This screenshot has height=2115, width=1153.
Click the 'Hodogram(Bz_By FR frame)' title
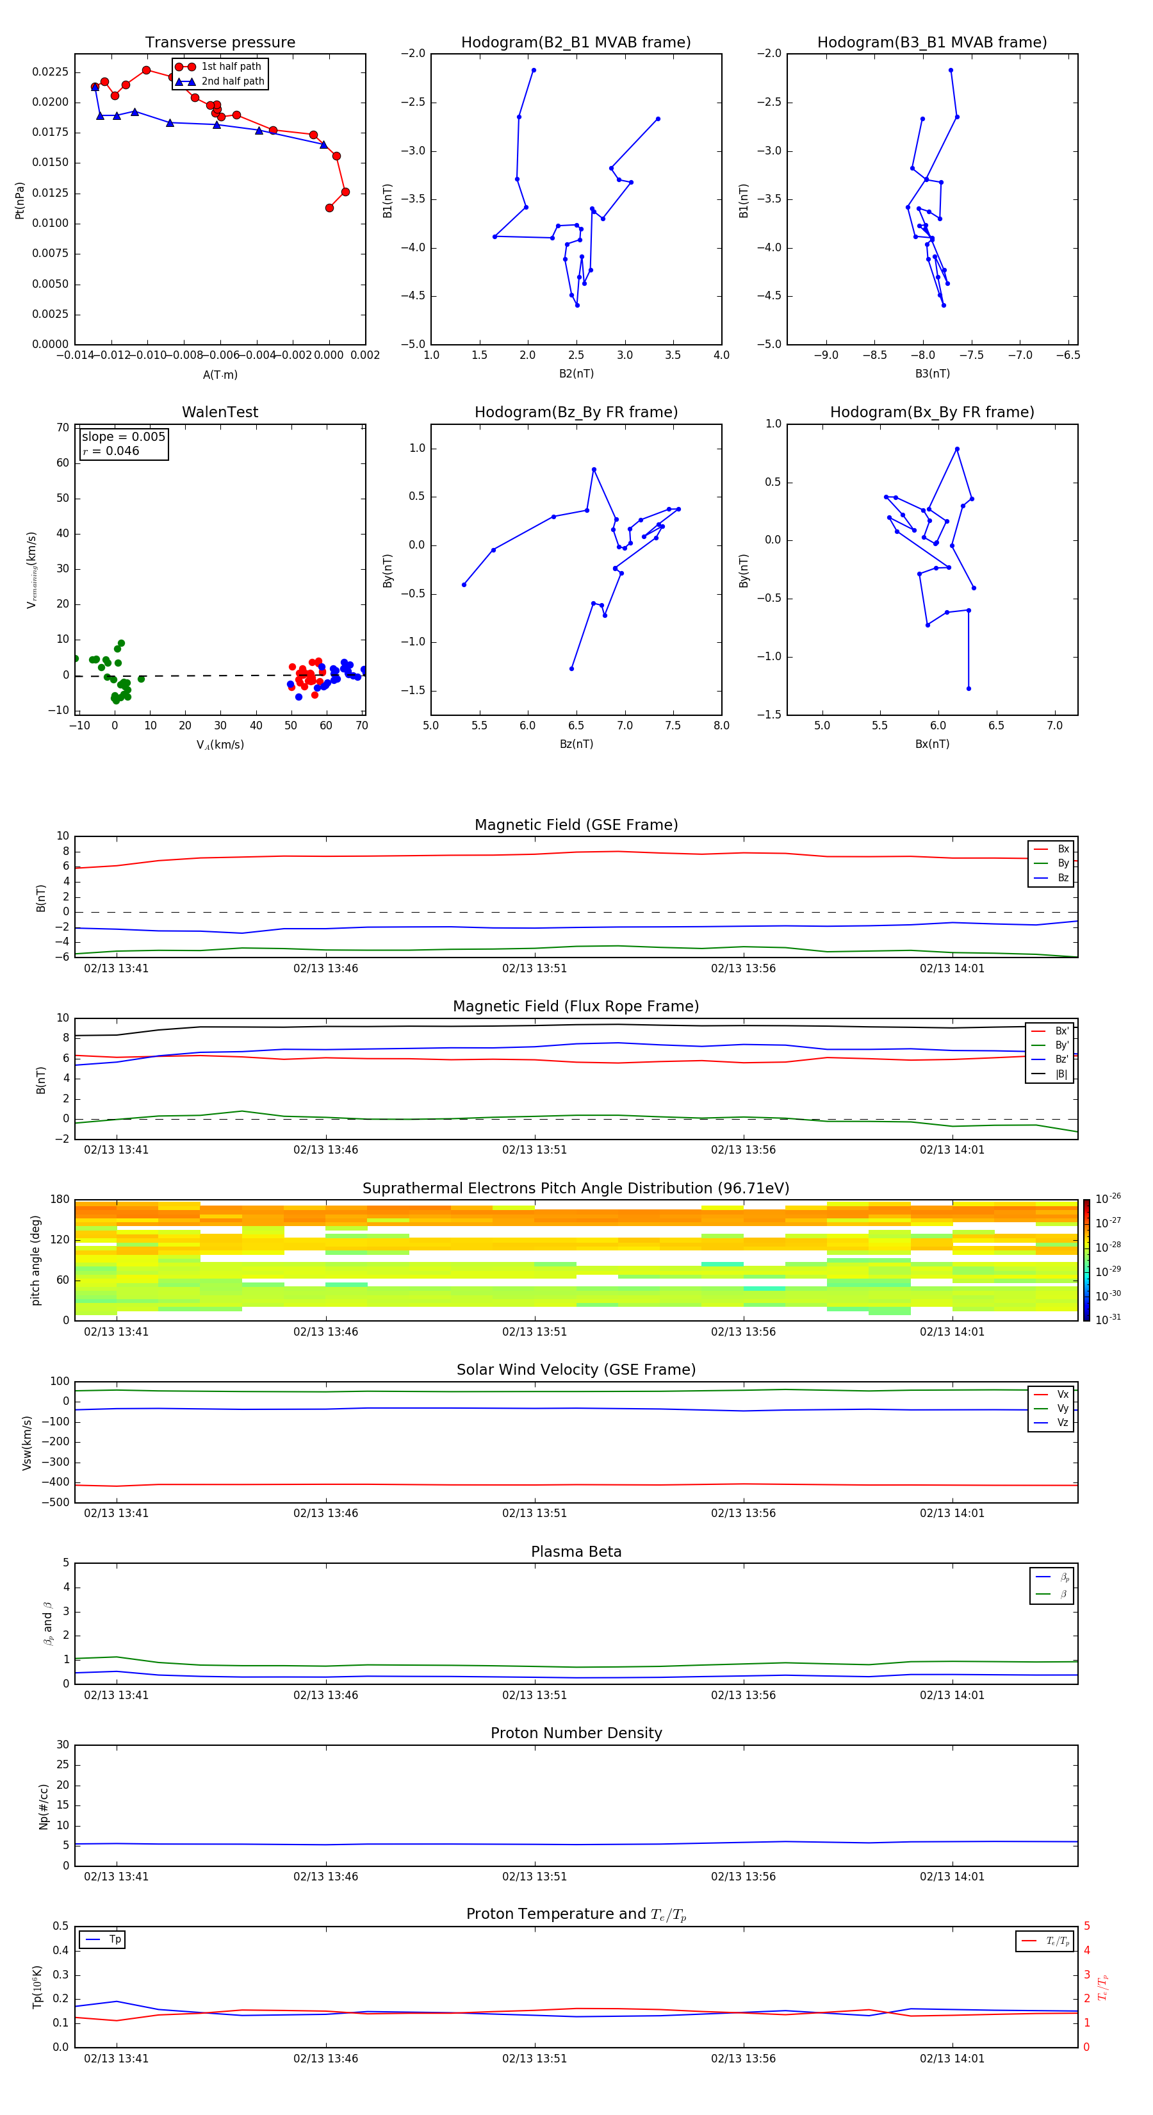coord(576,412)
